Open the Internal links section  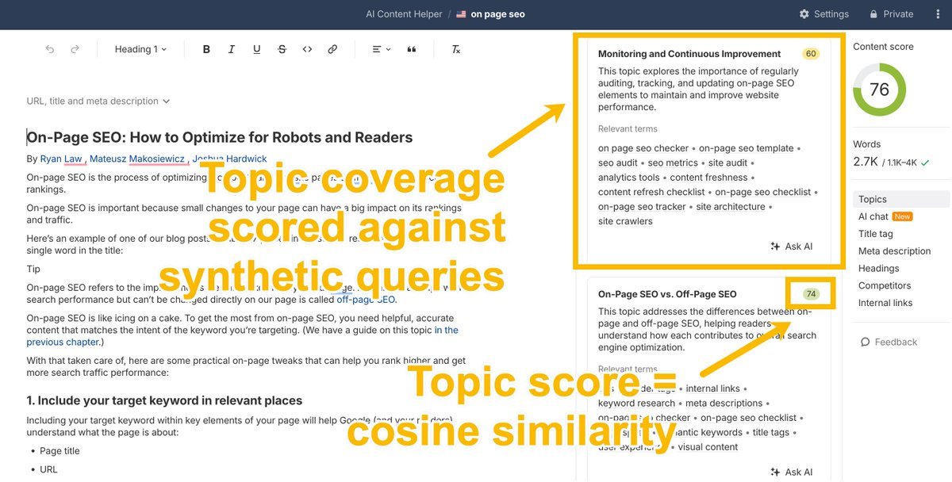(x=885, y=303)
